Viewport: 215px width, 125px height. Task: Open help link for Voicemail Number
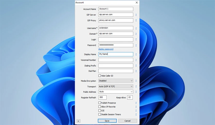tap(136, 60)
